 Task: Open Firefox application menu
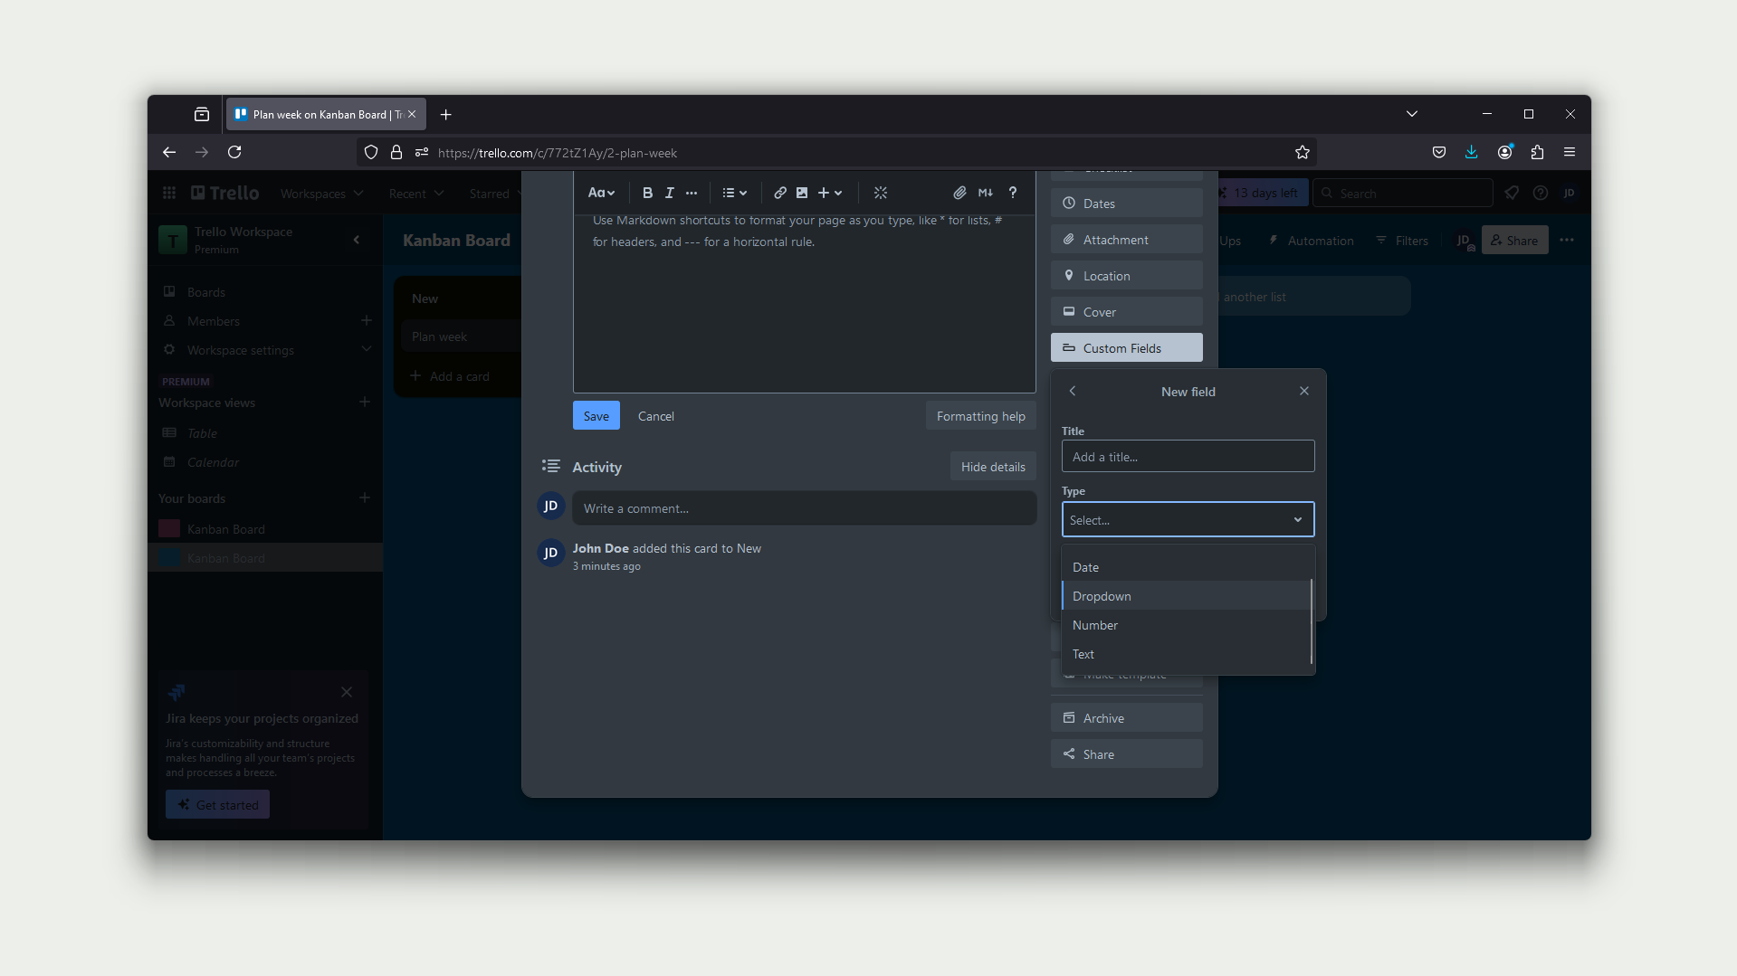(1570, 152)
